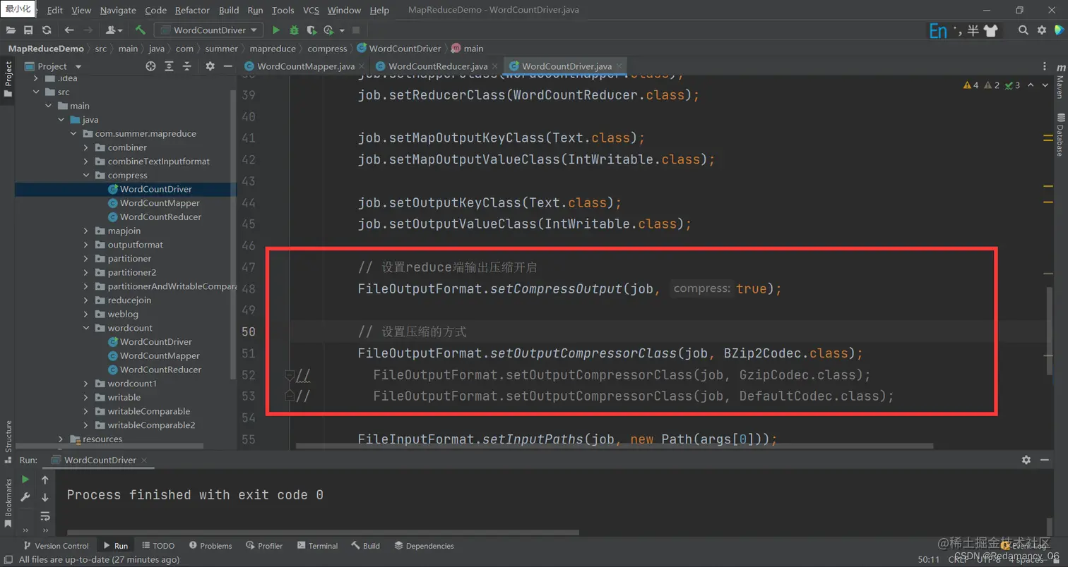Image resolution: width=1068 pixels, height=567 pixels.
Task: Open the TODO tool window button
Action: (x=158, y=546)
